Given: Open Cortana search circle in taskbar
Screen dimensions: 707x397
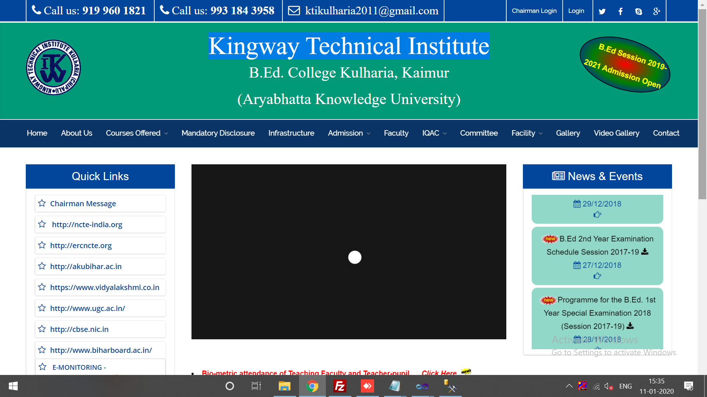Looking at the screenshot, I should point(229,386).
